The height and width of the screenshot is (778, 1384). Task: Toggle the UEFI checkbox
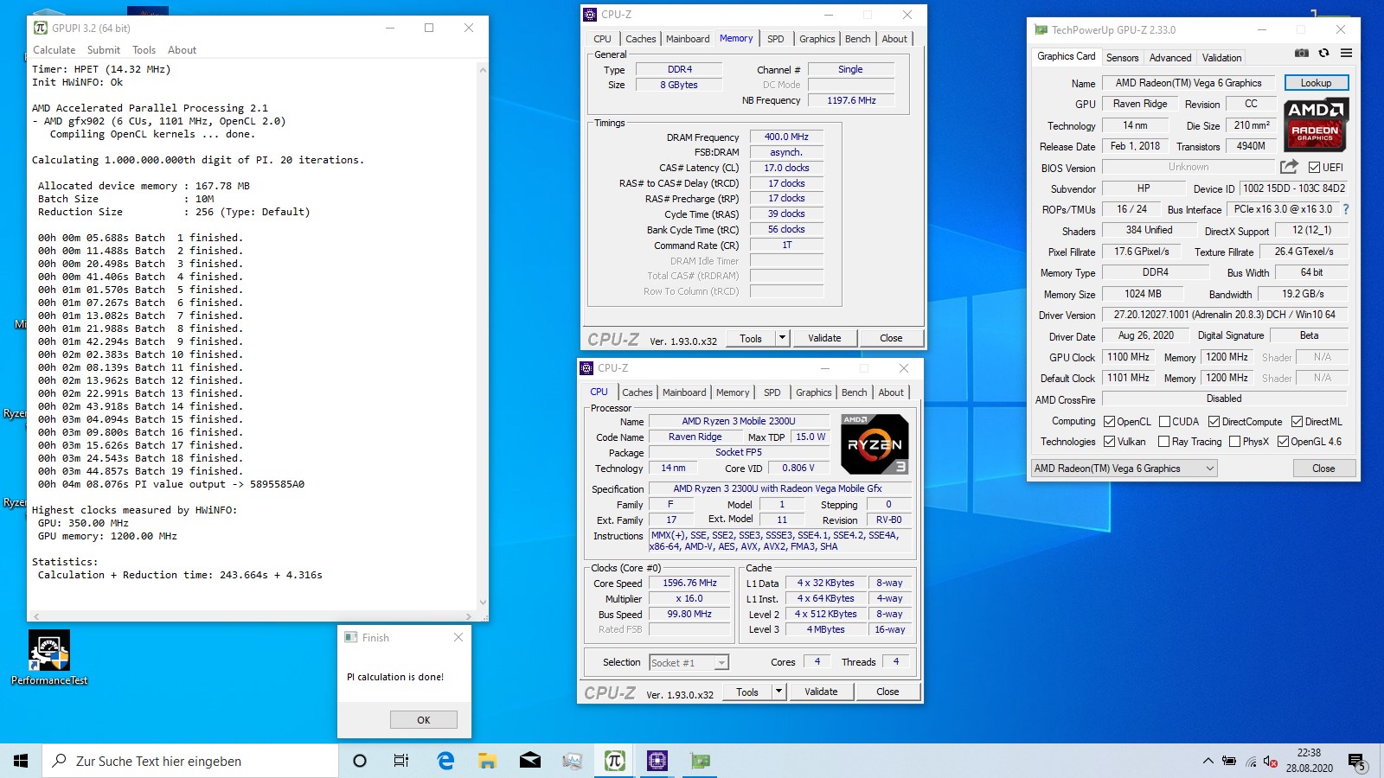(1314, 167)
